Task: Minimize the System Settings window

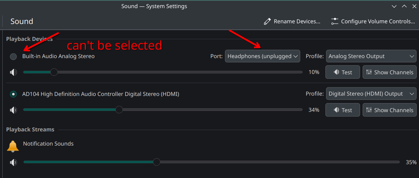Action: (394, 6)
